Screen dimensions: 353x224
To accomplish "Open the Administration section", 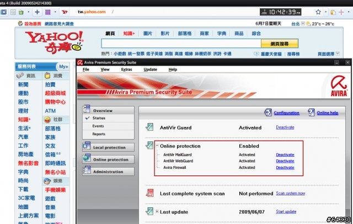I will [108, 172].
